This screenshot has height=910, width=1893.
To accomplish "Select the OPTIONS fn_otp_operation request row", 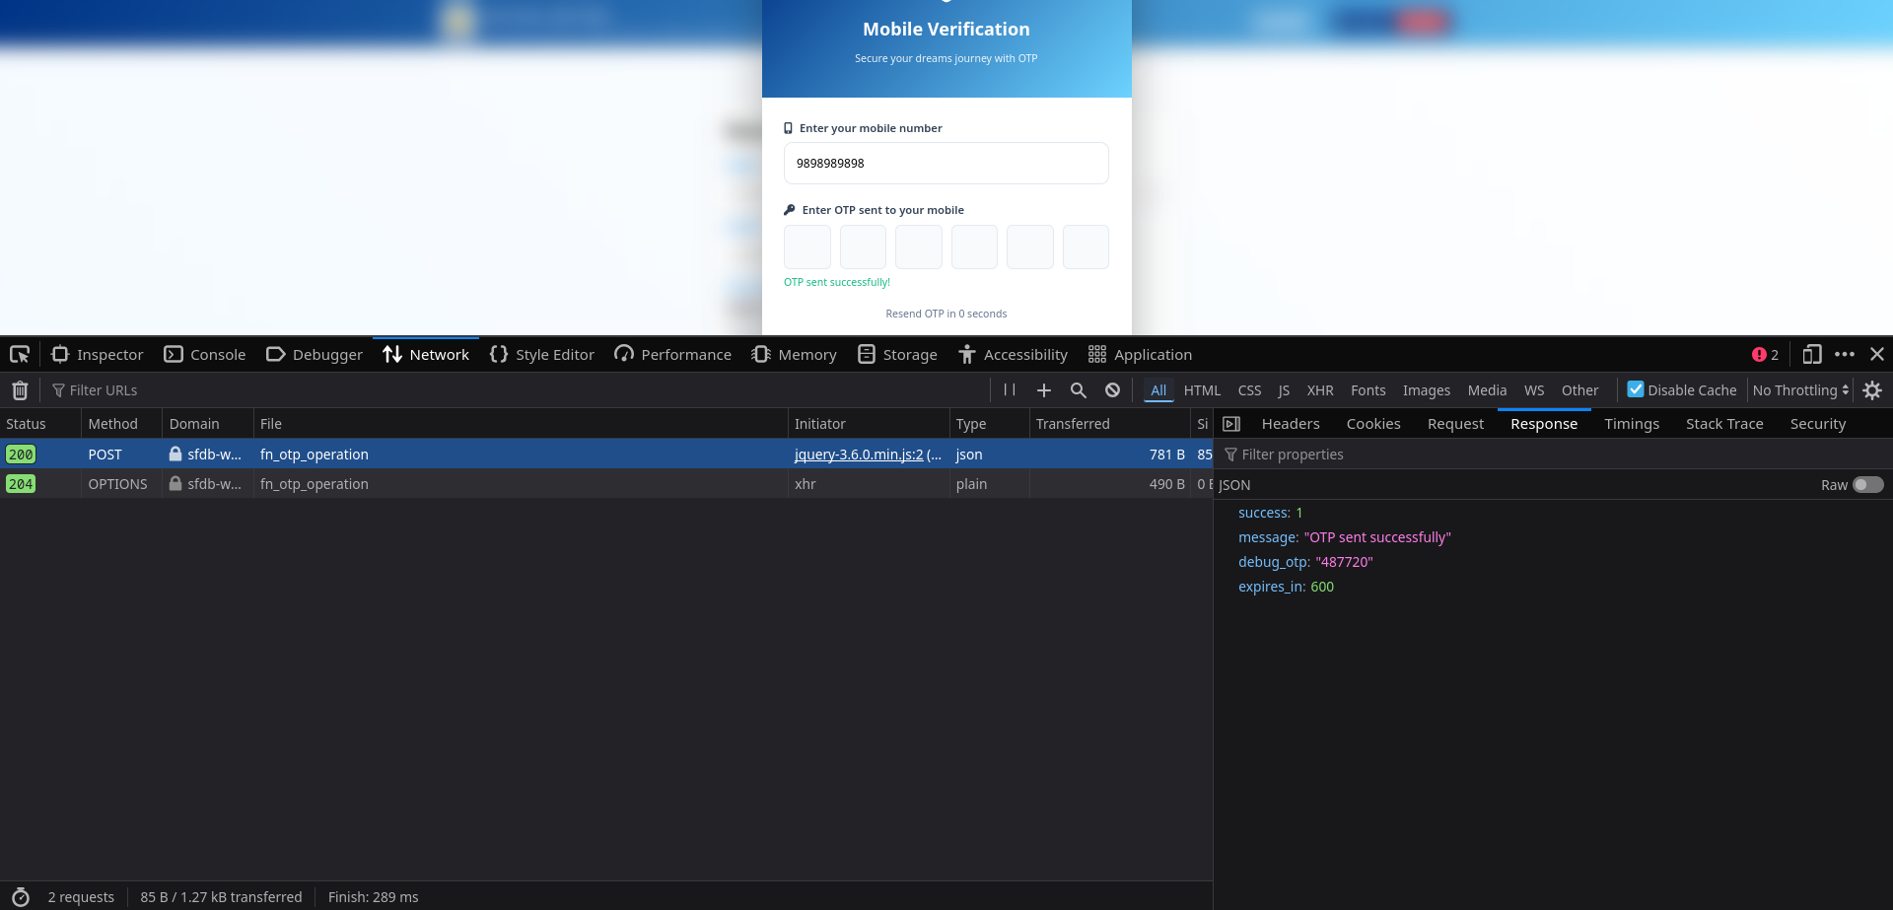I will 493,484.
